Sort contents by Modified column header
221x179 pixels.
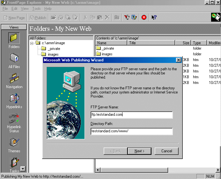pos(214,43)
